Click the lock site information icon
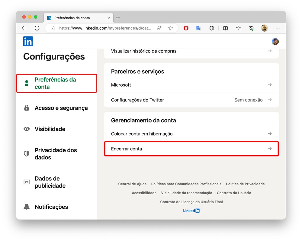Screen dimensions: 302x241 tap(53, 28)
